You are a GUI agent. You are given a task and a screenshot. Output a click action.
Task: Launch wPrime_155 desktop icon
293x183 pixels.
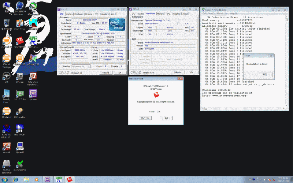(x=33, y=60)
